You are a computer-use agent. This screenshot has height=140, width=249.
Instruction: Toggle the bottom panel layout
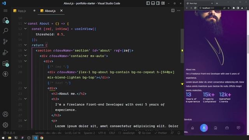click(153, 3)
